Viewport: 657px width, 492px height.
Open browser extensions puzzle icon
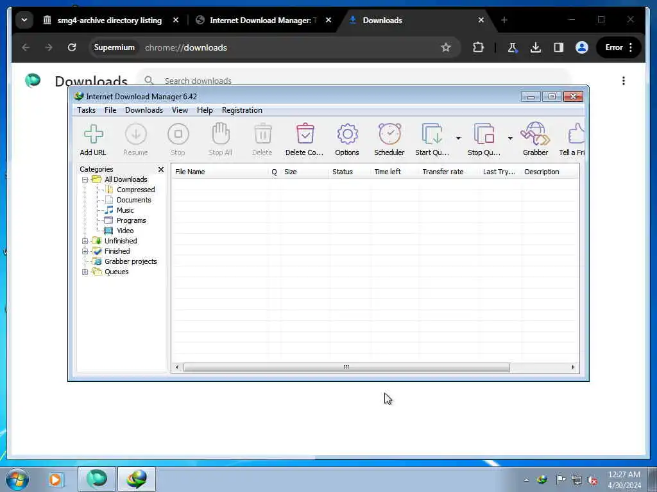(478, 47)
